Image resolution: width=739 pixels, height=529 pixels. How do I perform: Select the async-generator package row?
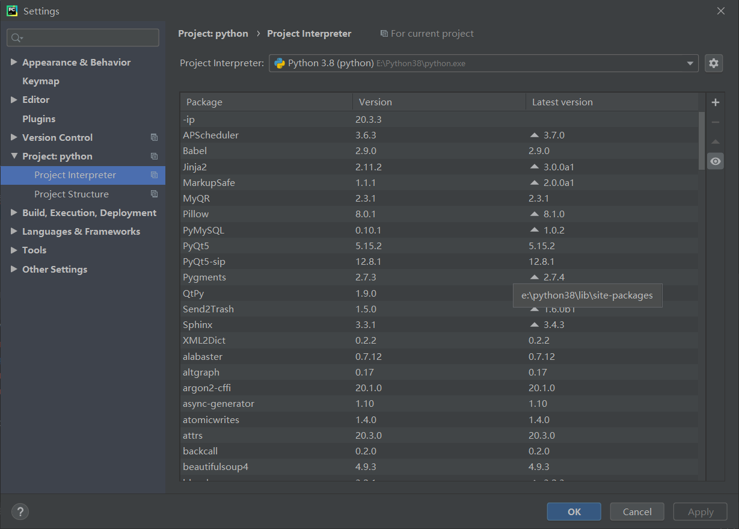440,403
